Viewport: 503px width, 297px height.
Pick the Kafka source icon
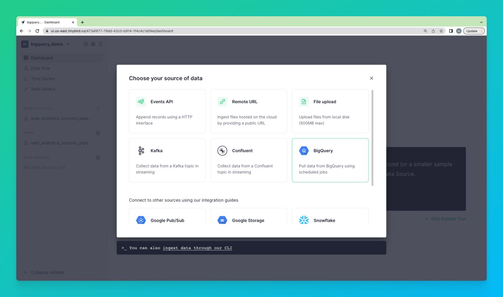[141, 151]
